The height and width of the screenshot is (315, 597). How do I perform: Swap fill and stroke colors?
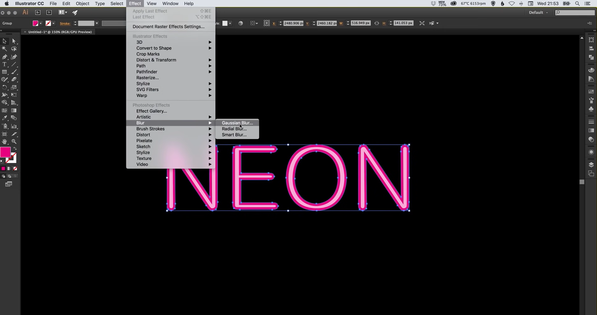(15, 148)
